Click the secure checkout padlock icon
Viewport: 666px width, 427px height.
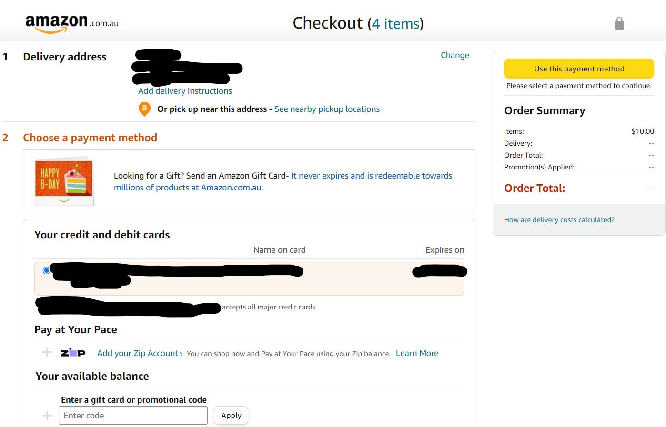(x=619, y=23)
